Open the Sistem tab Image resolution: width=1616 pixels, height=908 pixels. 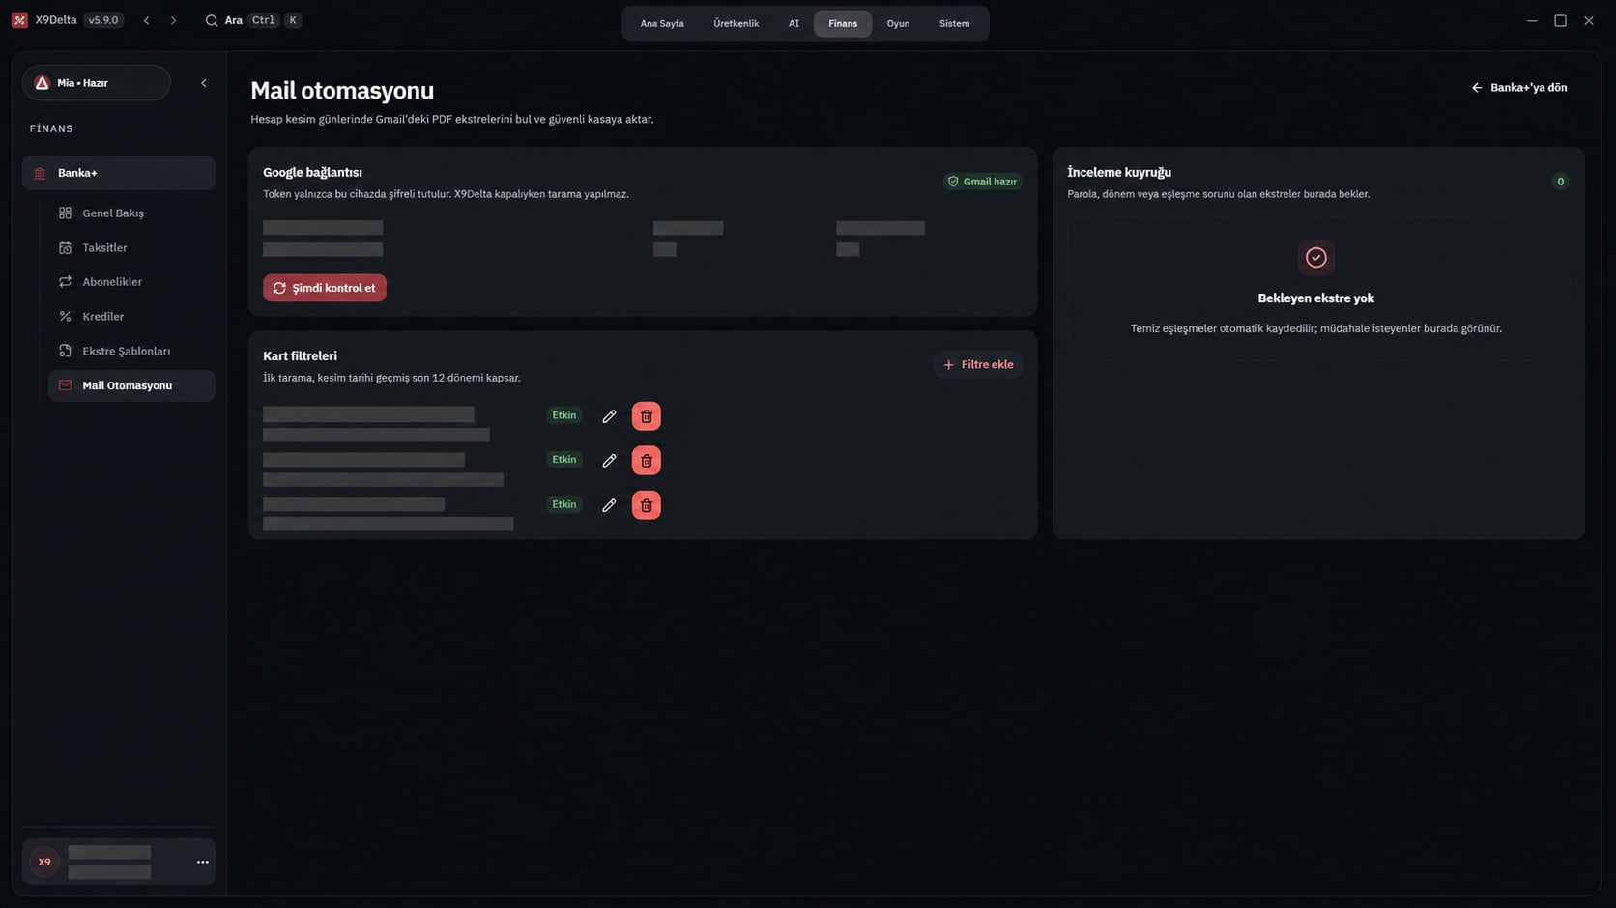(x=954, y=23)
